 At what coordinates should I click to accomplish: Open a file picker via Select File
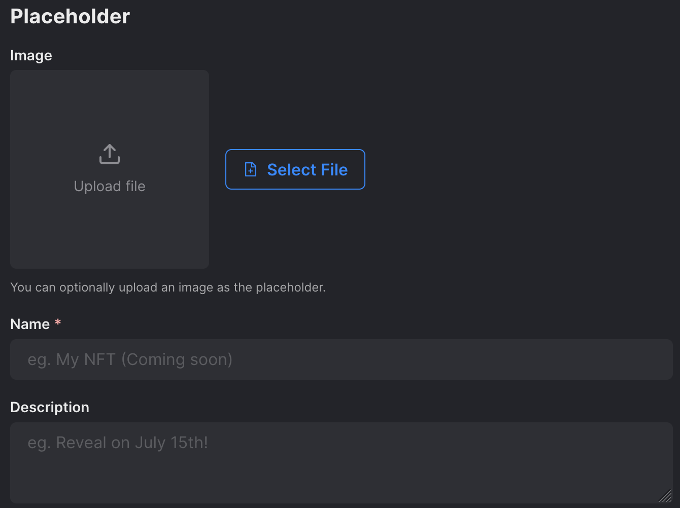click(295, 169)
